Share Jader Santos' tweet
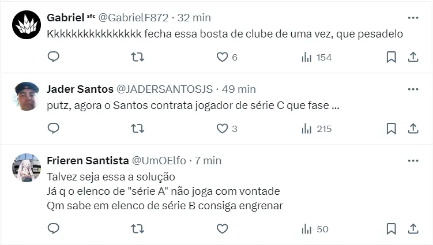 pos(413,129)
